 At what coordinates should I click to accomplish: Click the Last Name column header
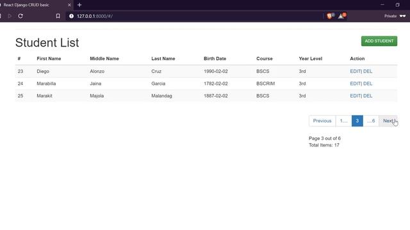[x=163, y=59]
